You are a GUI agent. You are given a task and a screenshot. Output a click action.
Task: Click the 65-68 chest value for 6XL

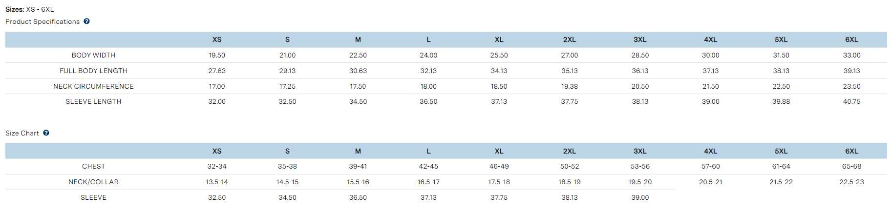click(x=851, y=166)
